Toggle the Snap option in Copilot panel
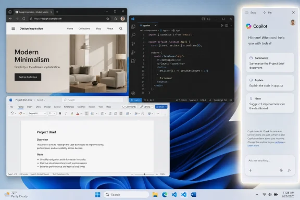Viewport: 300px width, 200px height. click(251, 12)
